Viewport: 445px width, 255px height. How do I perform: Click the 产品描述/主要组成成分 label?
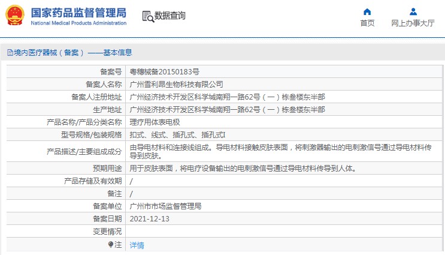(x=84, y=152)
